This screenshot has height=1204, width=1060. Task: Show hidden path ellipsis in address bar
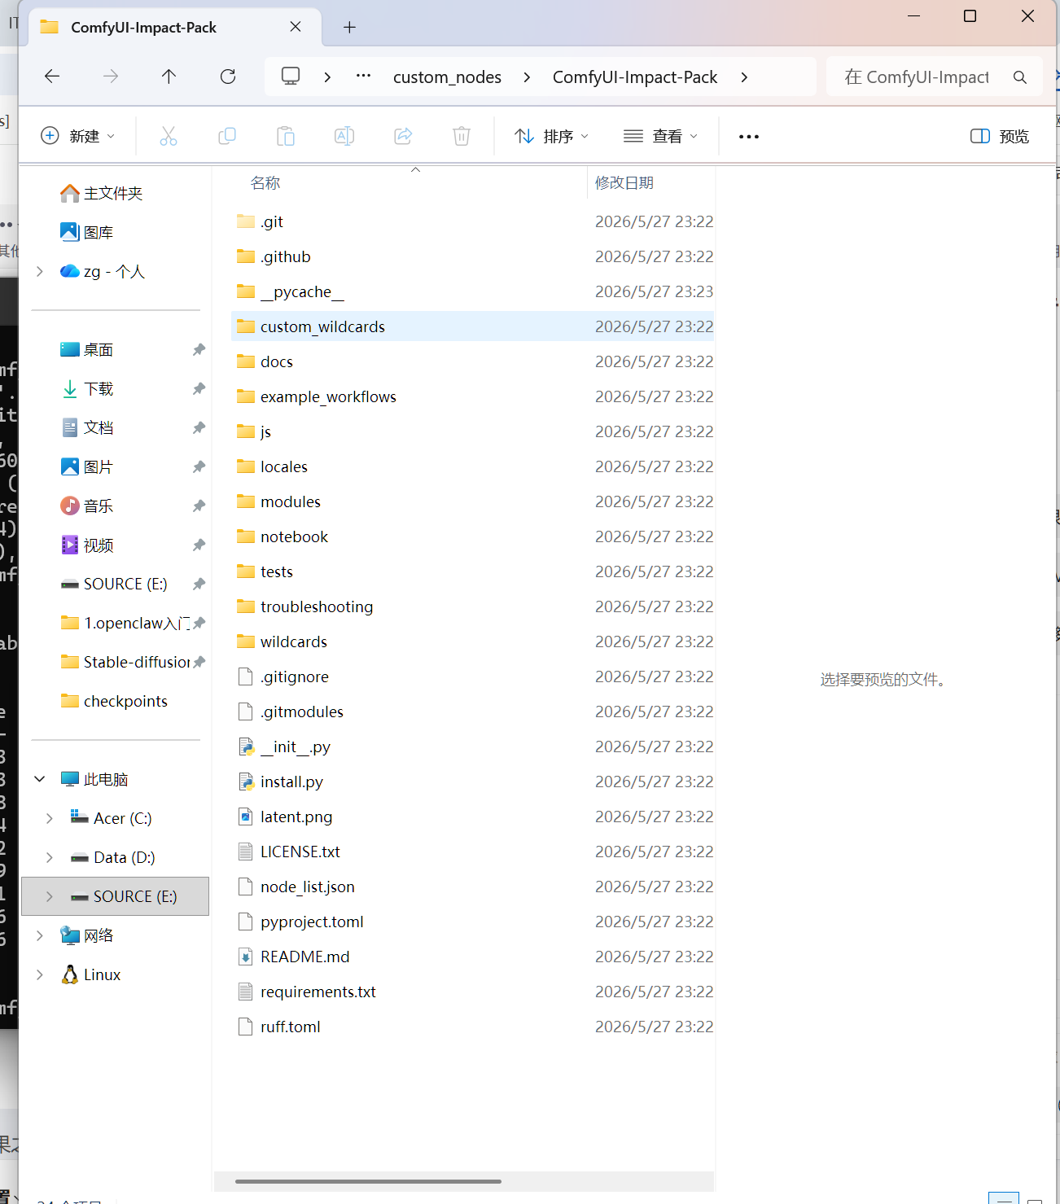click(x=364, y=77)
